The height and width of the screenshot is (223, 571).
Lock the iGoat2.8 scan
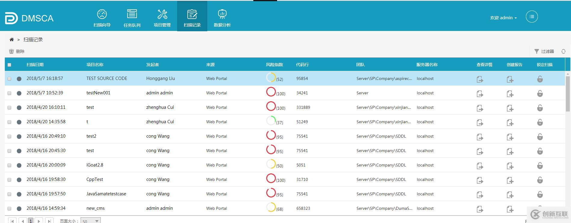coord(540,166)
